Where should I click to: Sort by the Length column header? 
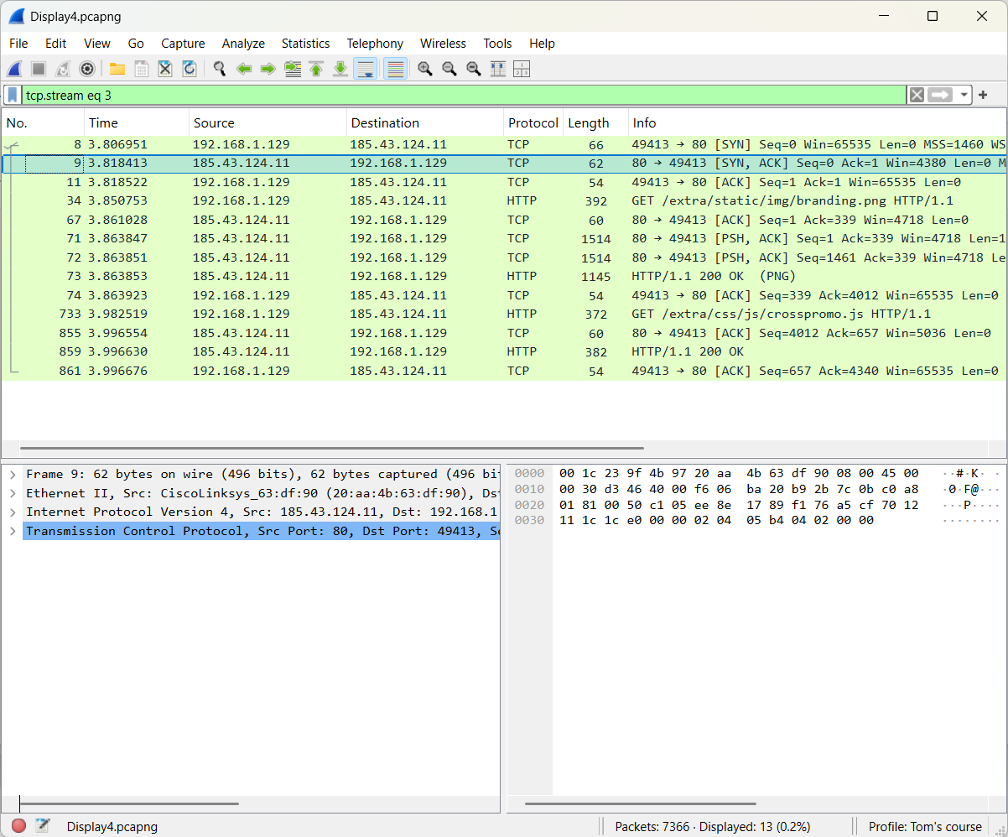coord(595,123)
